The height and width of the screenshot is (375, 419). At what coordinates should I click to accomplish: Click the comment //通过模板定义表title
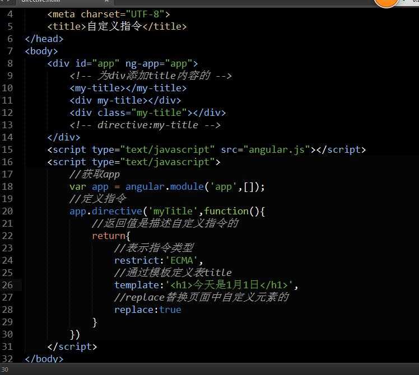click(173, 273)
